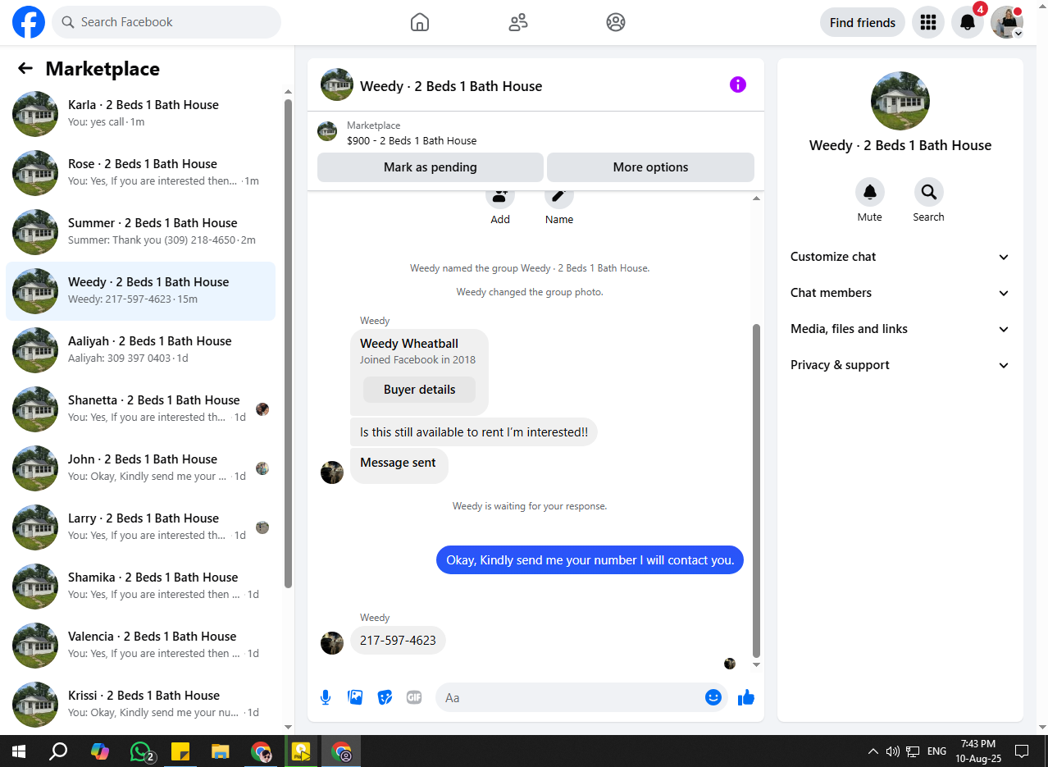
Task: Expand Customize chat section
Action: [900, 257]
